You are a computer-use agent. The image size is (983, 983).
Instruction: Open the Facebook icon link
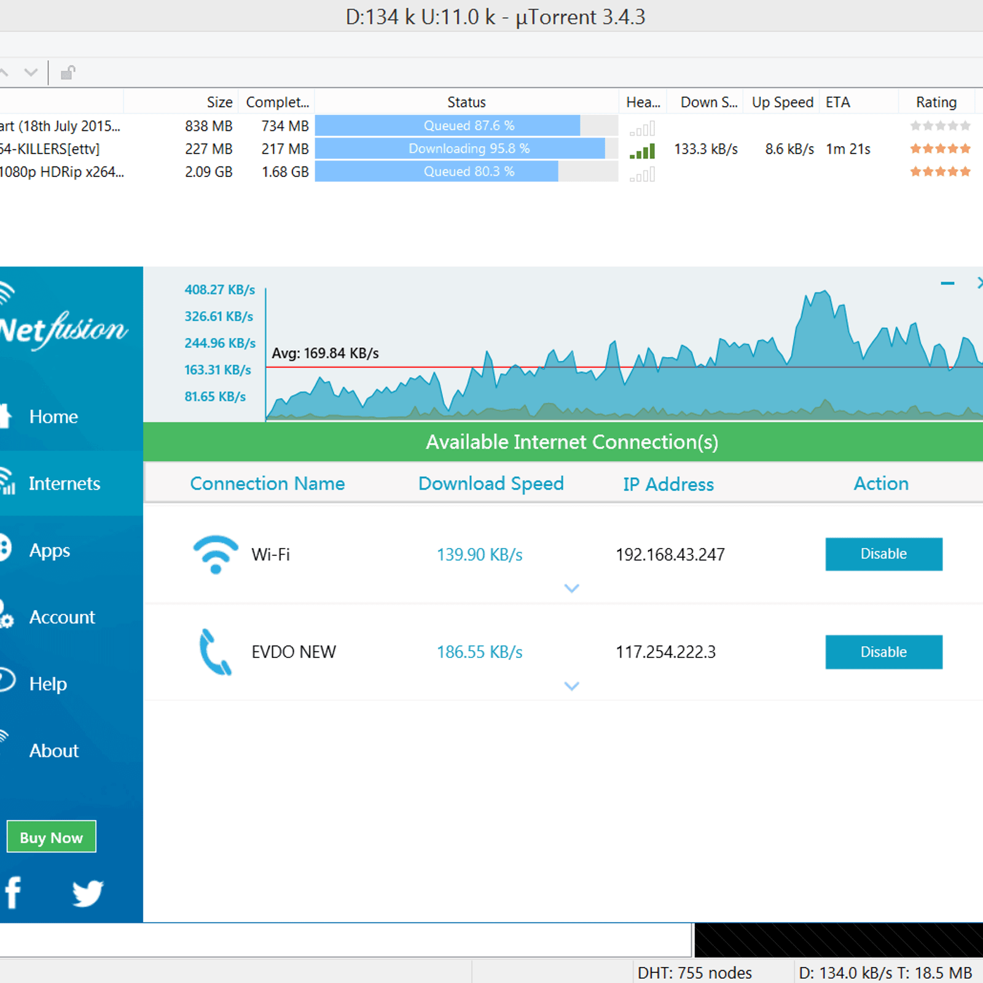(13, 892)
